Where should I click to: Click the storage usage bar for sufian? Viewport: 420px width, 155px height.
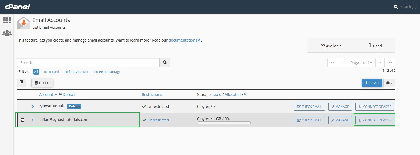224,123
